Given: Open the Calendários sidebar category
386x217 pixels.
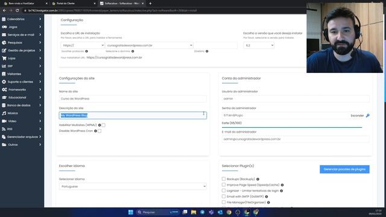Looking at the screenshot, I should pyautogui.click(x=22, y=19).
